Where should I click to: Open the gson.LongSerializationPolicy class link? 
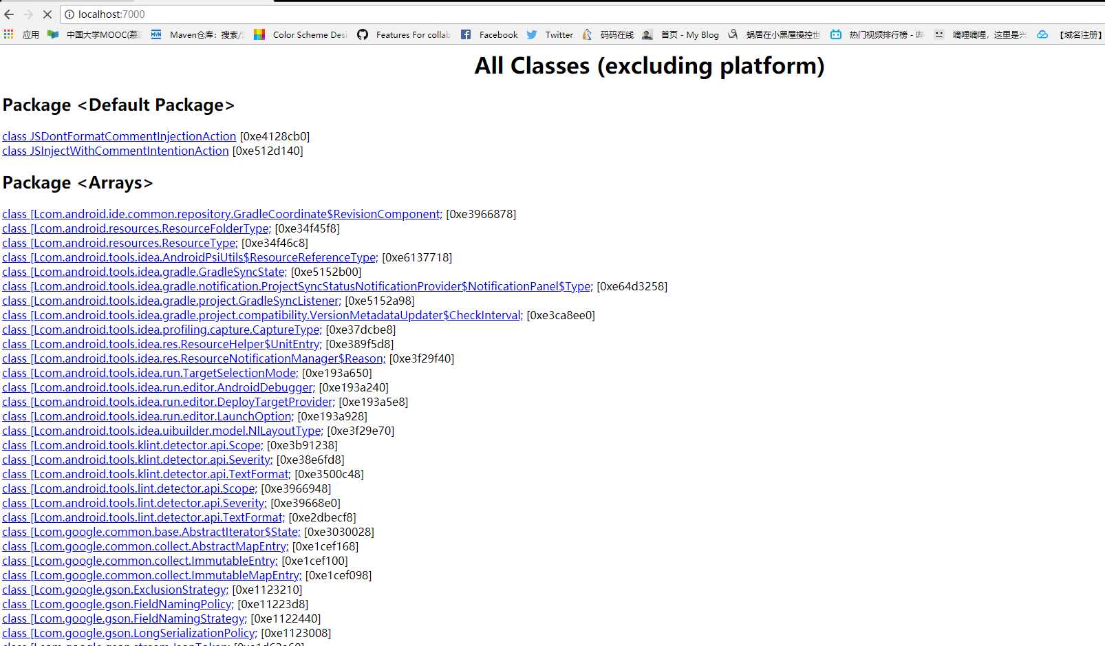pyautogui.click(x=130, y=633)
